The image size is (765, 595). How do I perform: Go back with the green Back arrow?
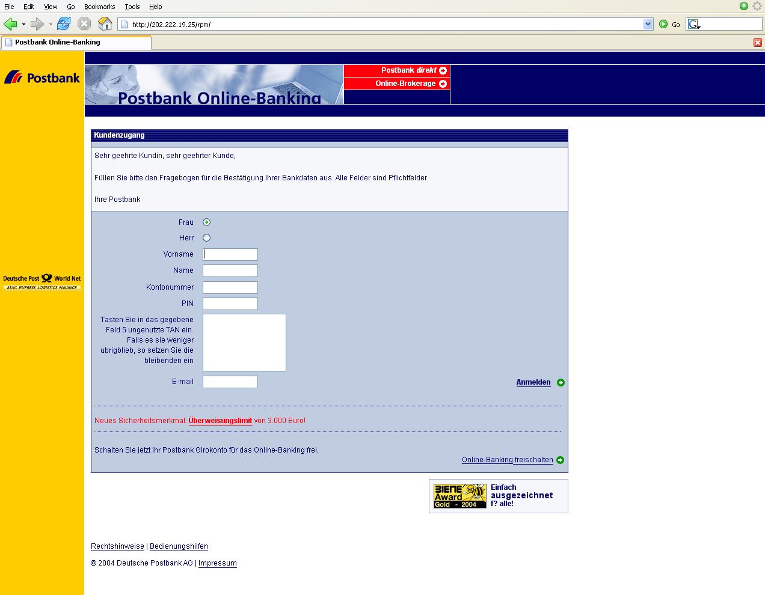pos(10,24)
